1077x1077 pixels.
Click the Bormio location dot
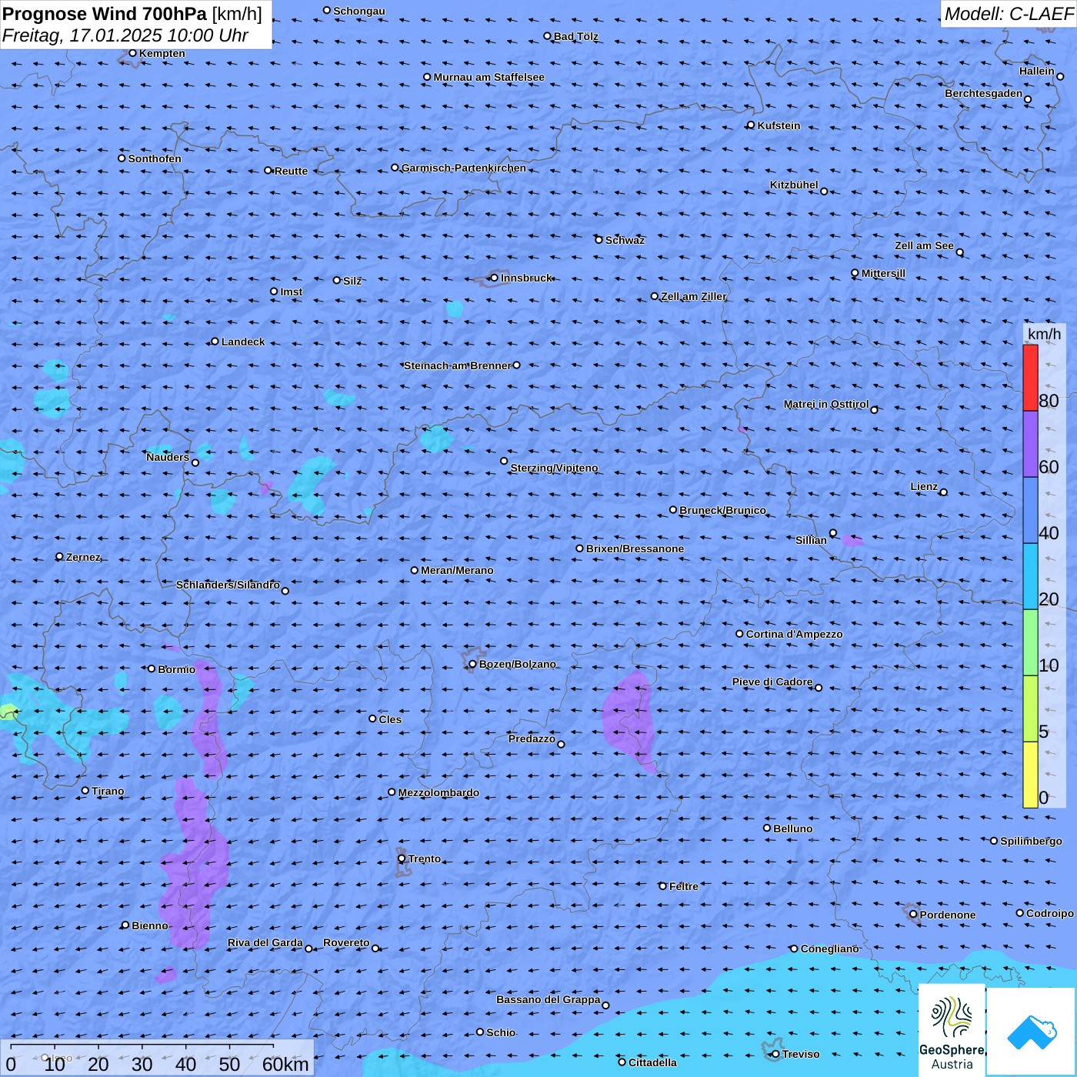[152, 669]
